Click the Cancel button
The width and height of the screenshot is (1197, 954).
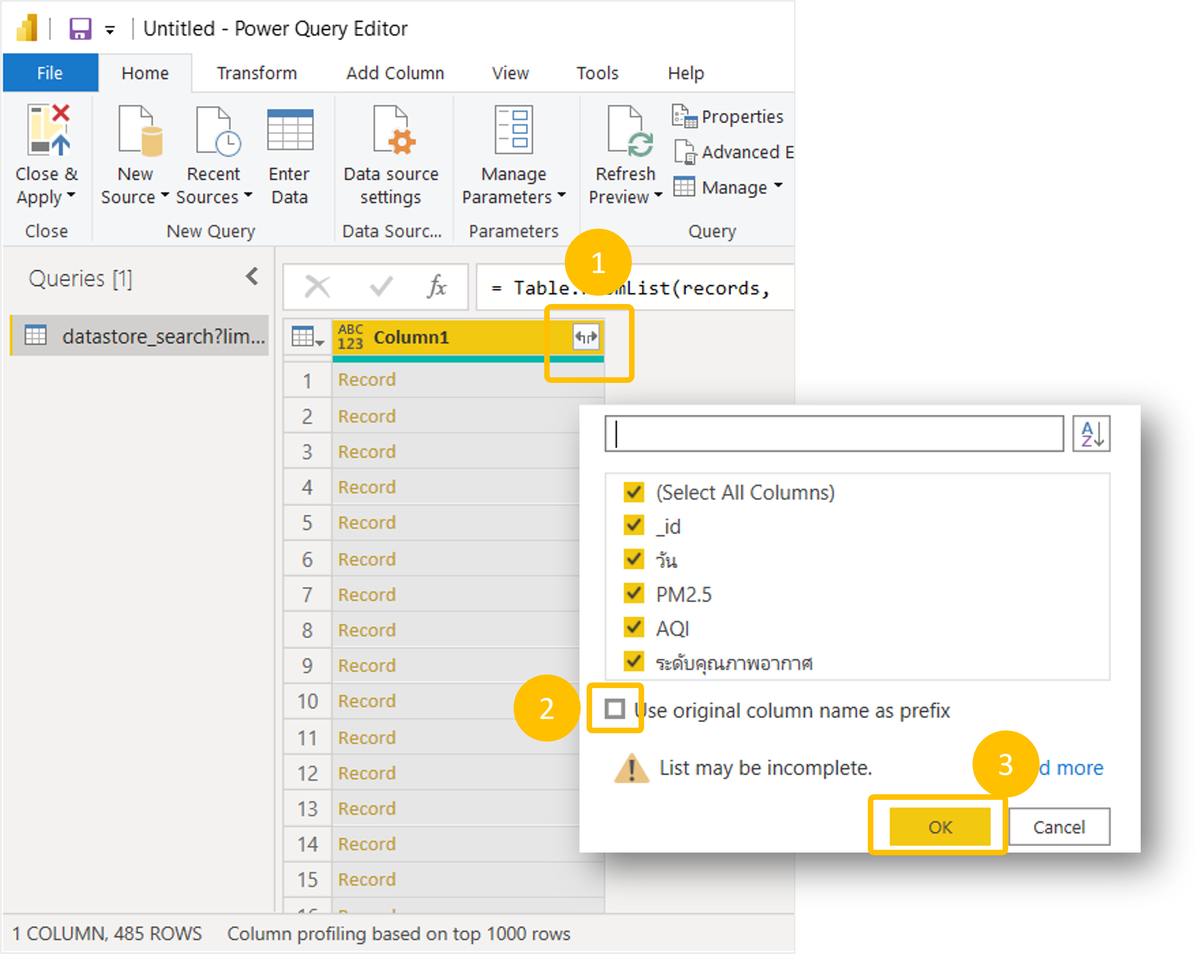click(x=1059, y=827)
